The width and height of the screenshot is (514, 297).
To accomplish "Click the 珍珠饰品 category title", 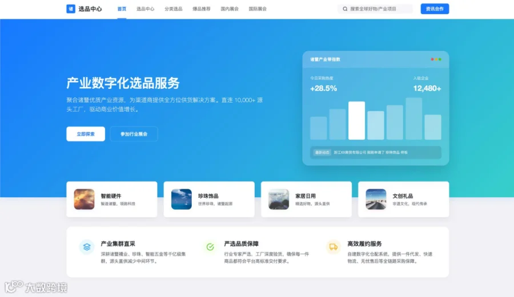I will pyautogui.click(x=208, y=196).
